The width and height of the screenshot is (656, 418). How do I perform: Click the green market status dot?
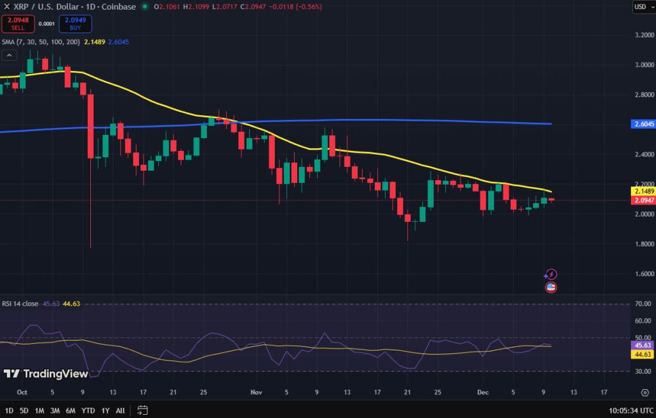point(145,6)
